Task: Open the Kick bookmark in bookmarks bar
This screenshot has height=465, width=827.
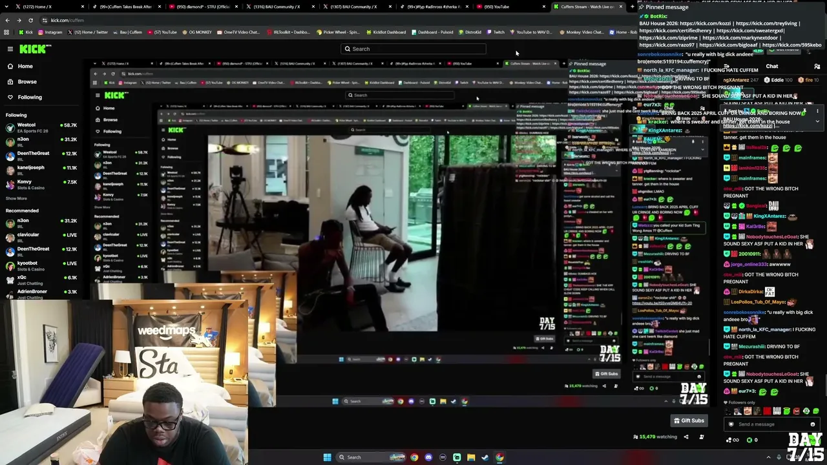Action: click(x=26, y=32)
